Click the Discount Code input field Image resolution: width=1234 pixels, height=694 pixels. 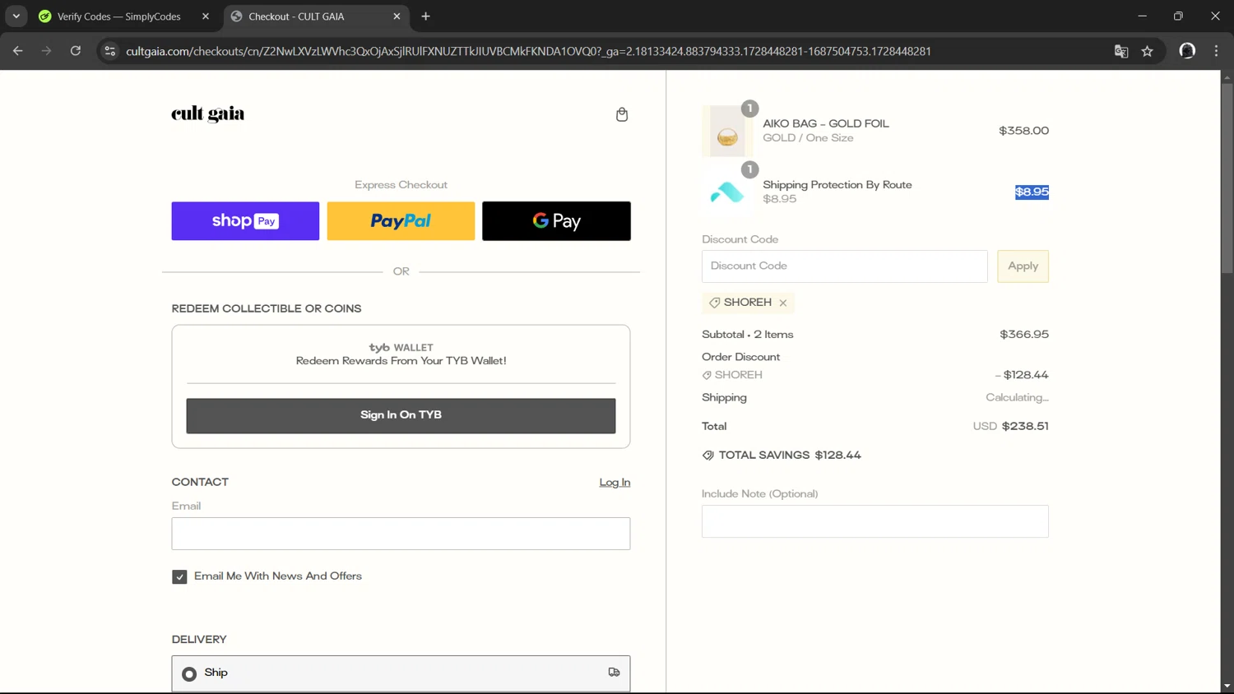tap(844, 266)
